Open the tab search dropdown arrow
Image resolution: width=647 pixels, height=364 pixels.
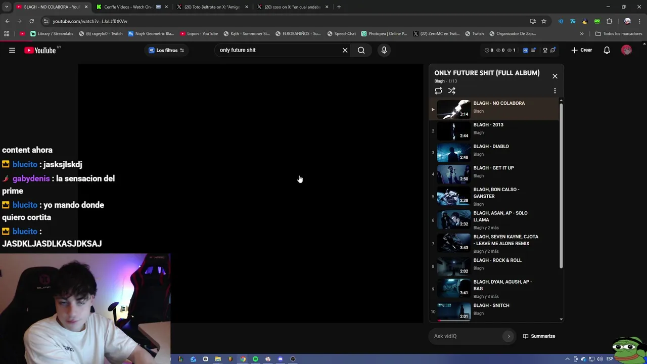click(7, 7)
